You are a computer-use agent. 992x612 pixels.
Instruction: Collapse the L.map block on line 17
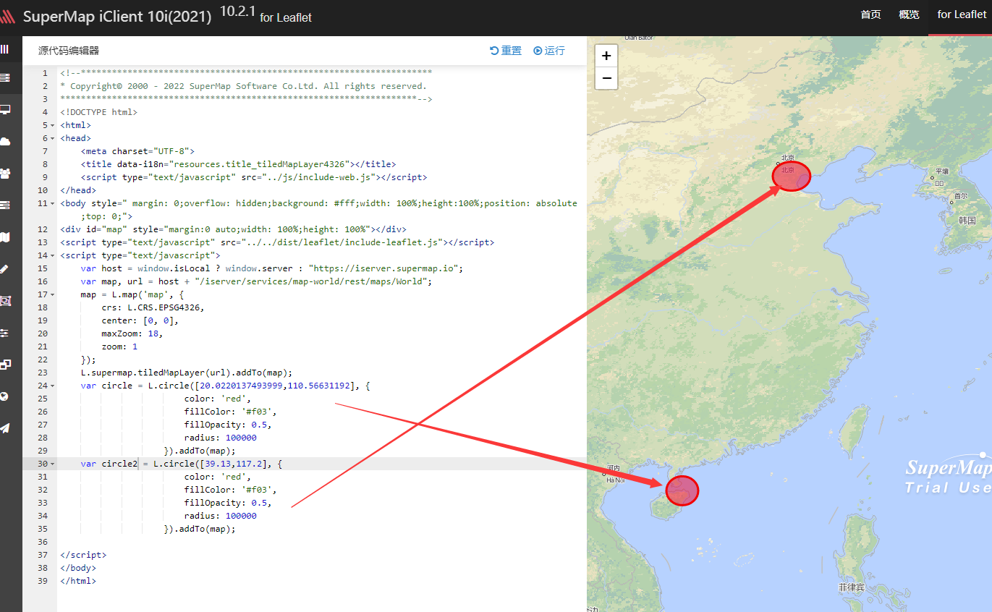tap(54, 294)
